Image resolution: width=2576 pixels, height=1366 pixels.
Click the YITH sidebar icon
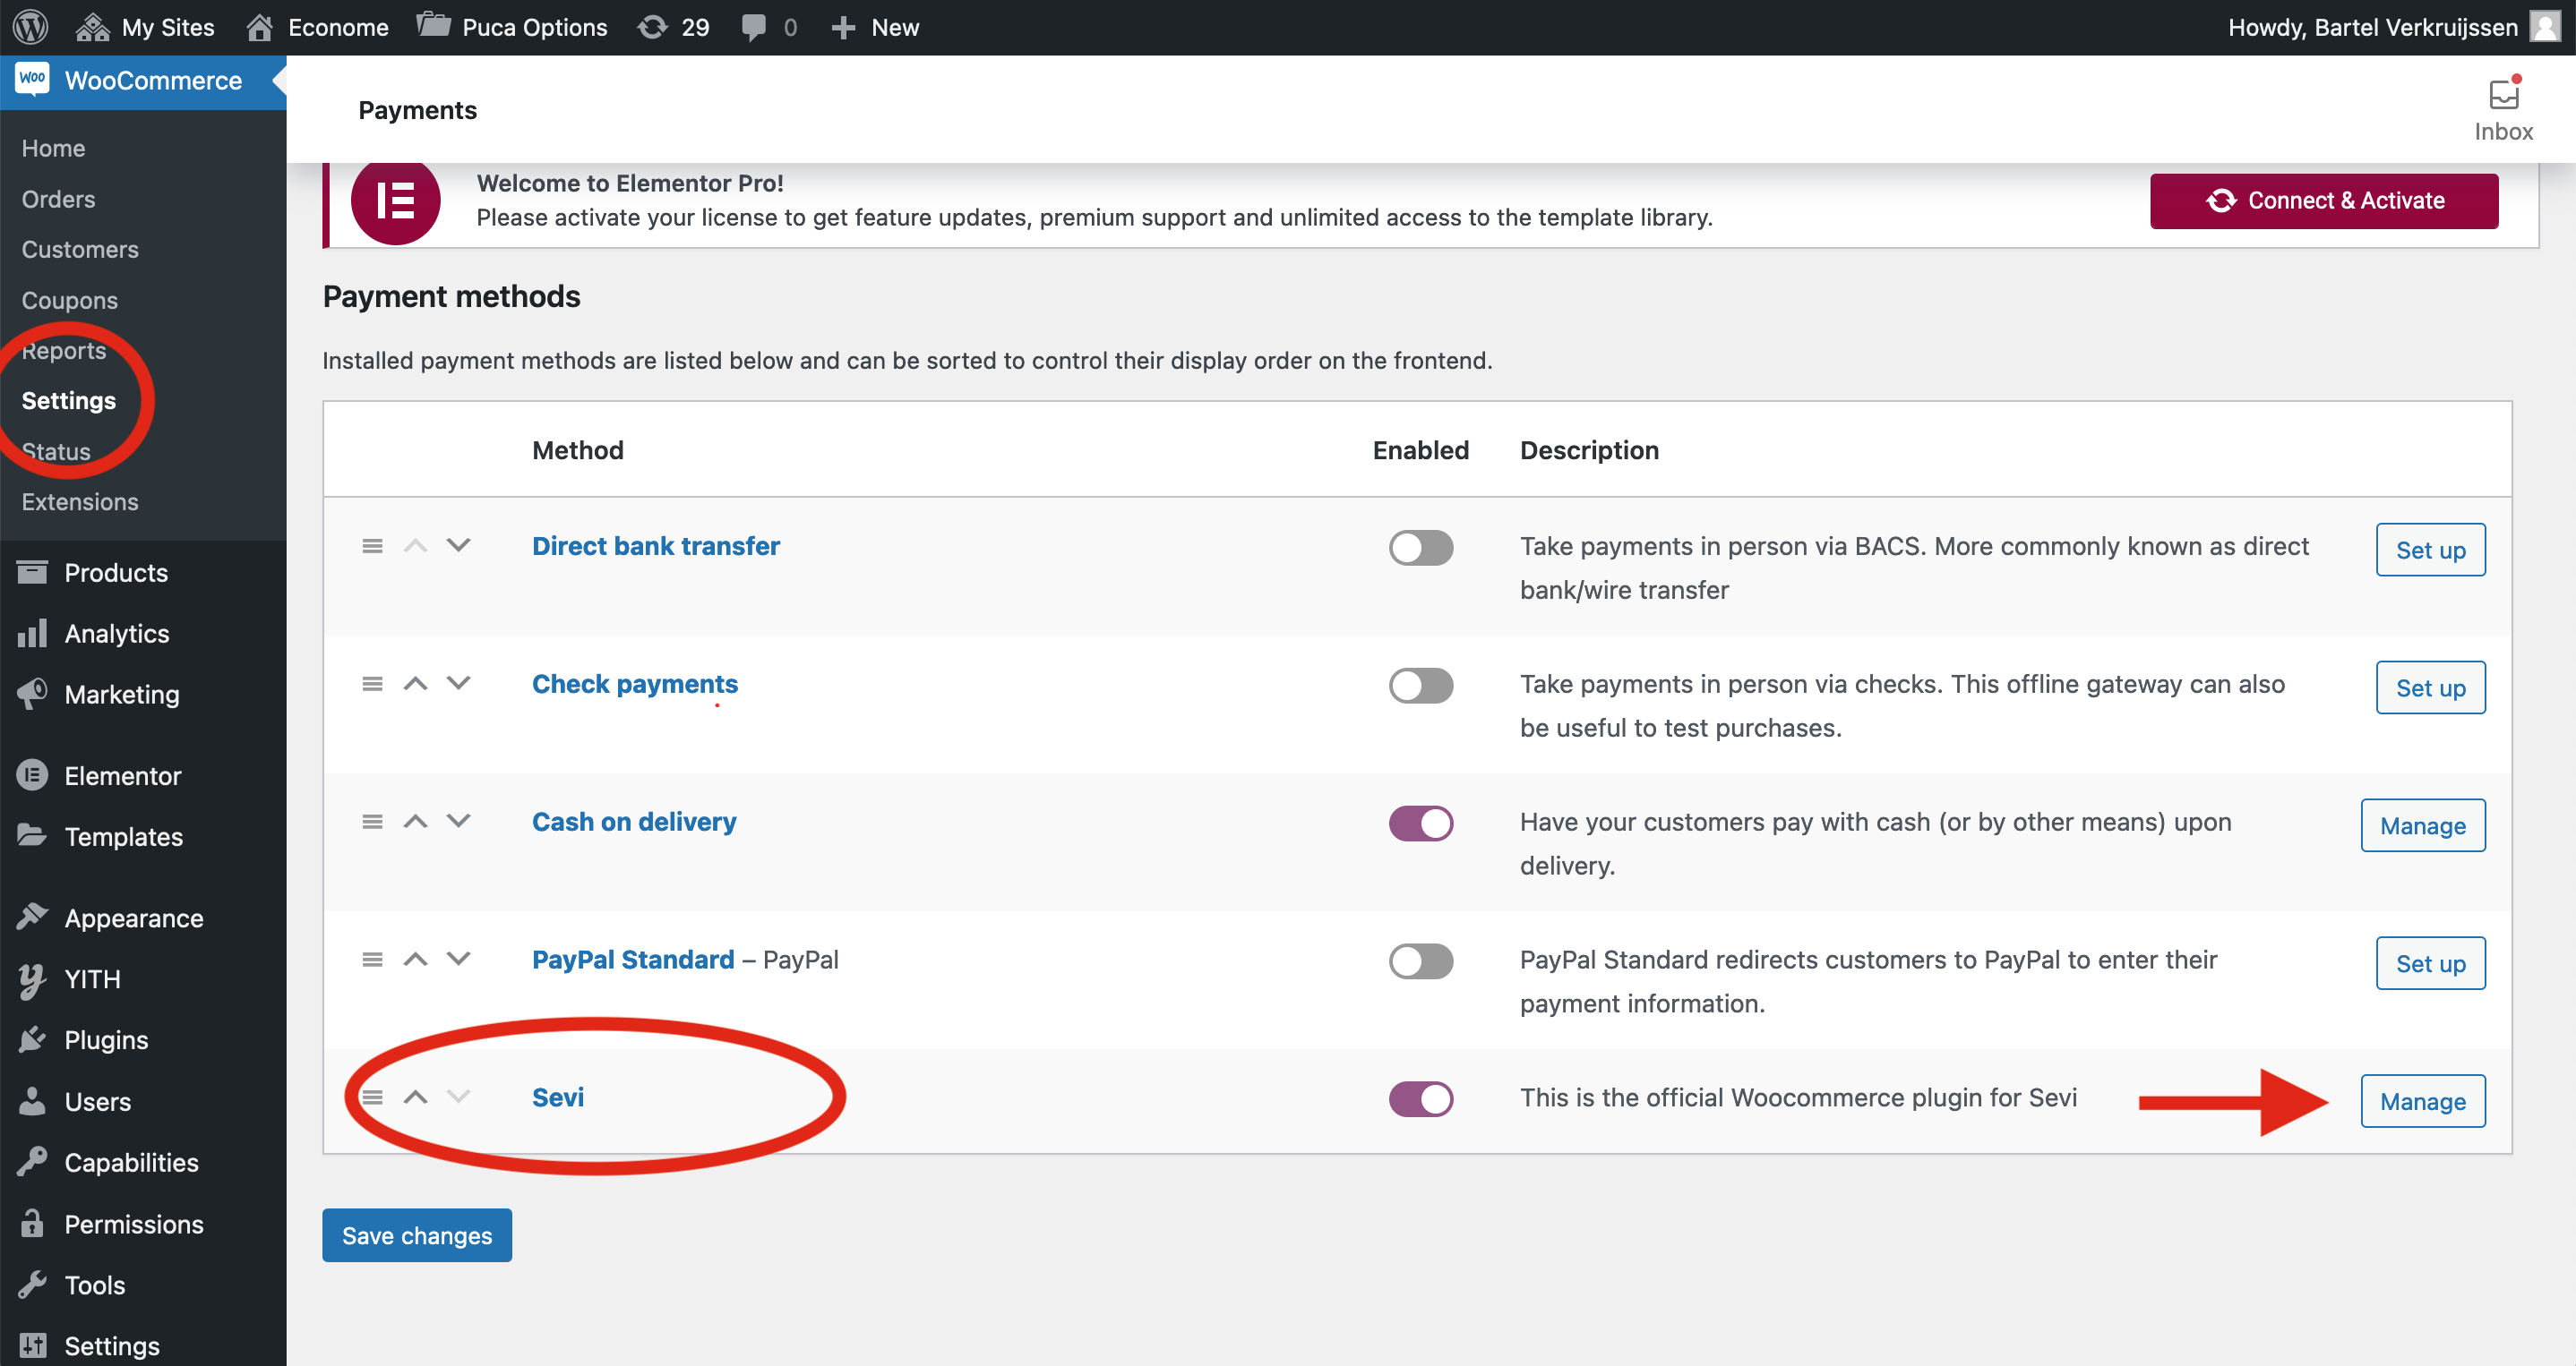tap(32, 979)
